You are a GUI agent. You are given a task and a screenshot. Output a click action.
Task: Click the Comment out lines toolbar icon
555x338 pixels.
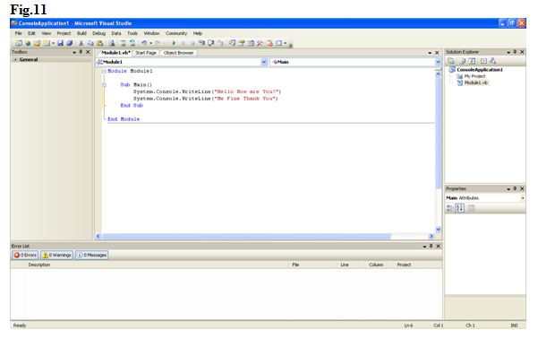coord(124,43)
